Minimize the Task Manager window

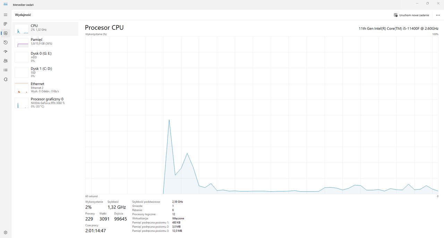point(417,3)
